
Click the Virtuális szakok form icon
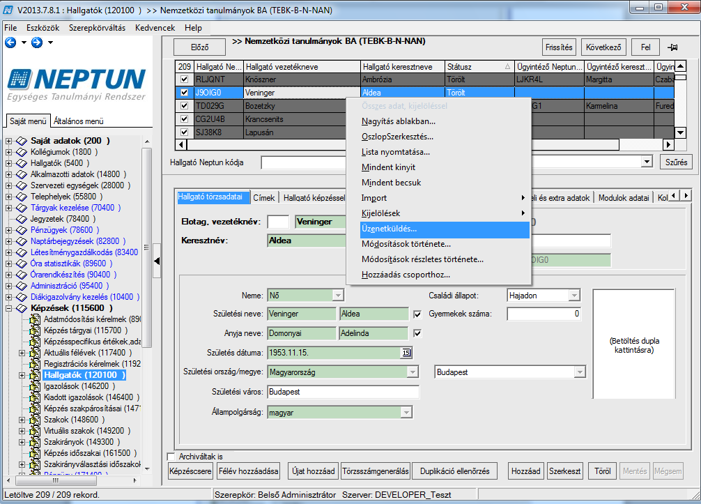tap(34, 431)
